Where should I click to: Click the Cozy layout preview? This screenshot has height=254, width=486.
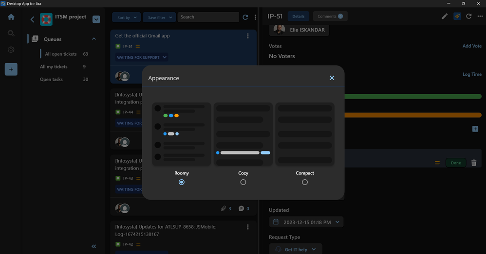pos(243,134)
